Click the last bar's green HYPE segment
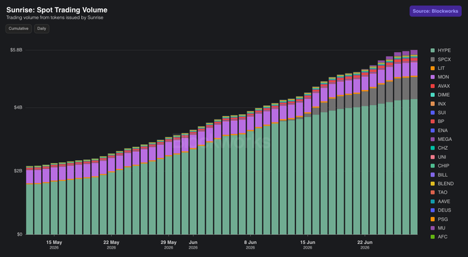468x257 pixels. click(x=414, y=167)
